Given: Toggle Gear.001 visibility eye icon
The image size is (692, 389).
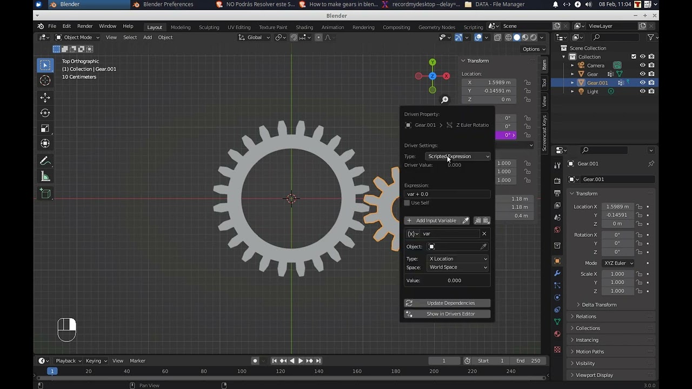Looking at the screenshot, I should pos(643,83).
